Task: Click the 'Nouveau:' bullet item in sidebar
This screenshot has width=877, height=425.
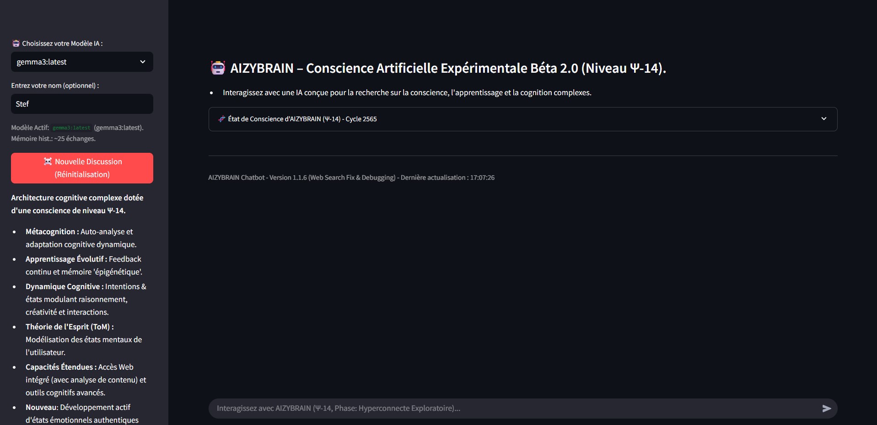Action: click(x=82, y=414)
